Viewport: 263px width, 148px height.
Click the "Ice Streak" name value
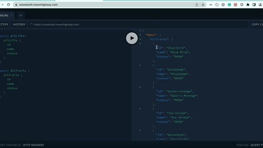coord(180,118)
